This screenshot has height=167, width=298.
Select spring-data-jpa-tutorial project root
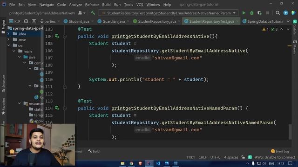pyautogui.click(x=26, y=28)
